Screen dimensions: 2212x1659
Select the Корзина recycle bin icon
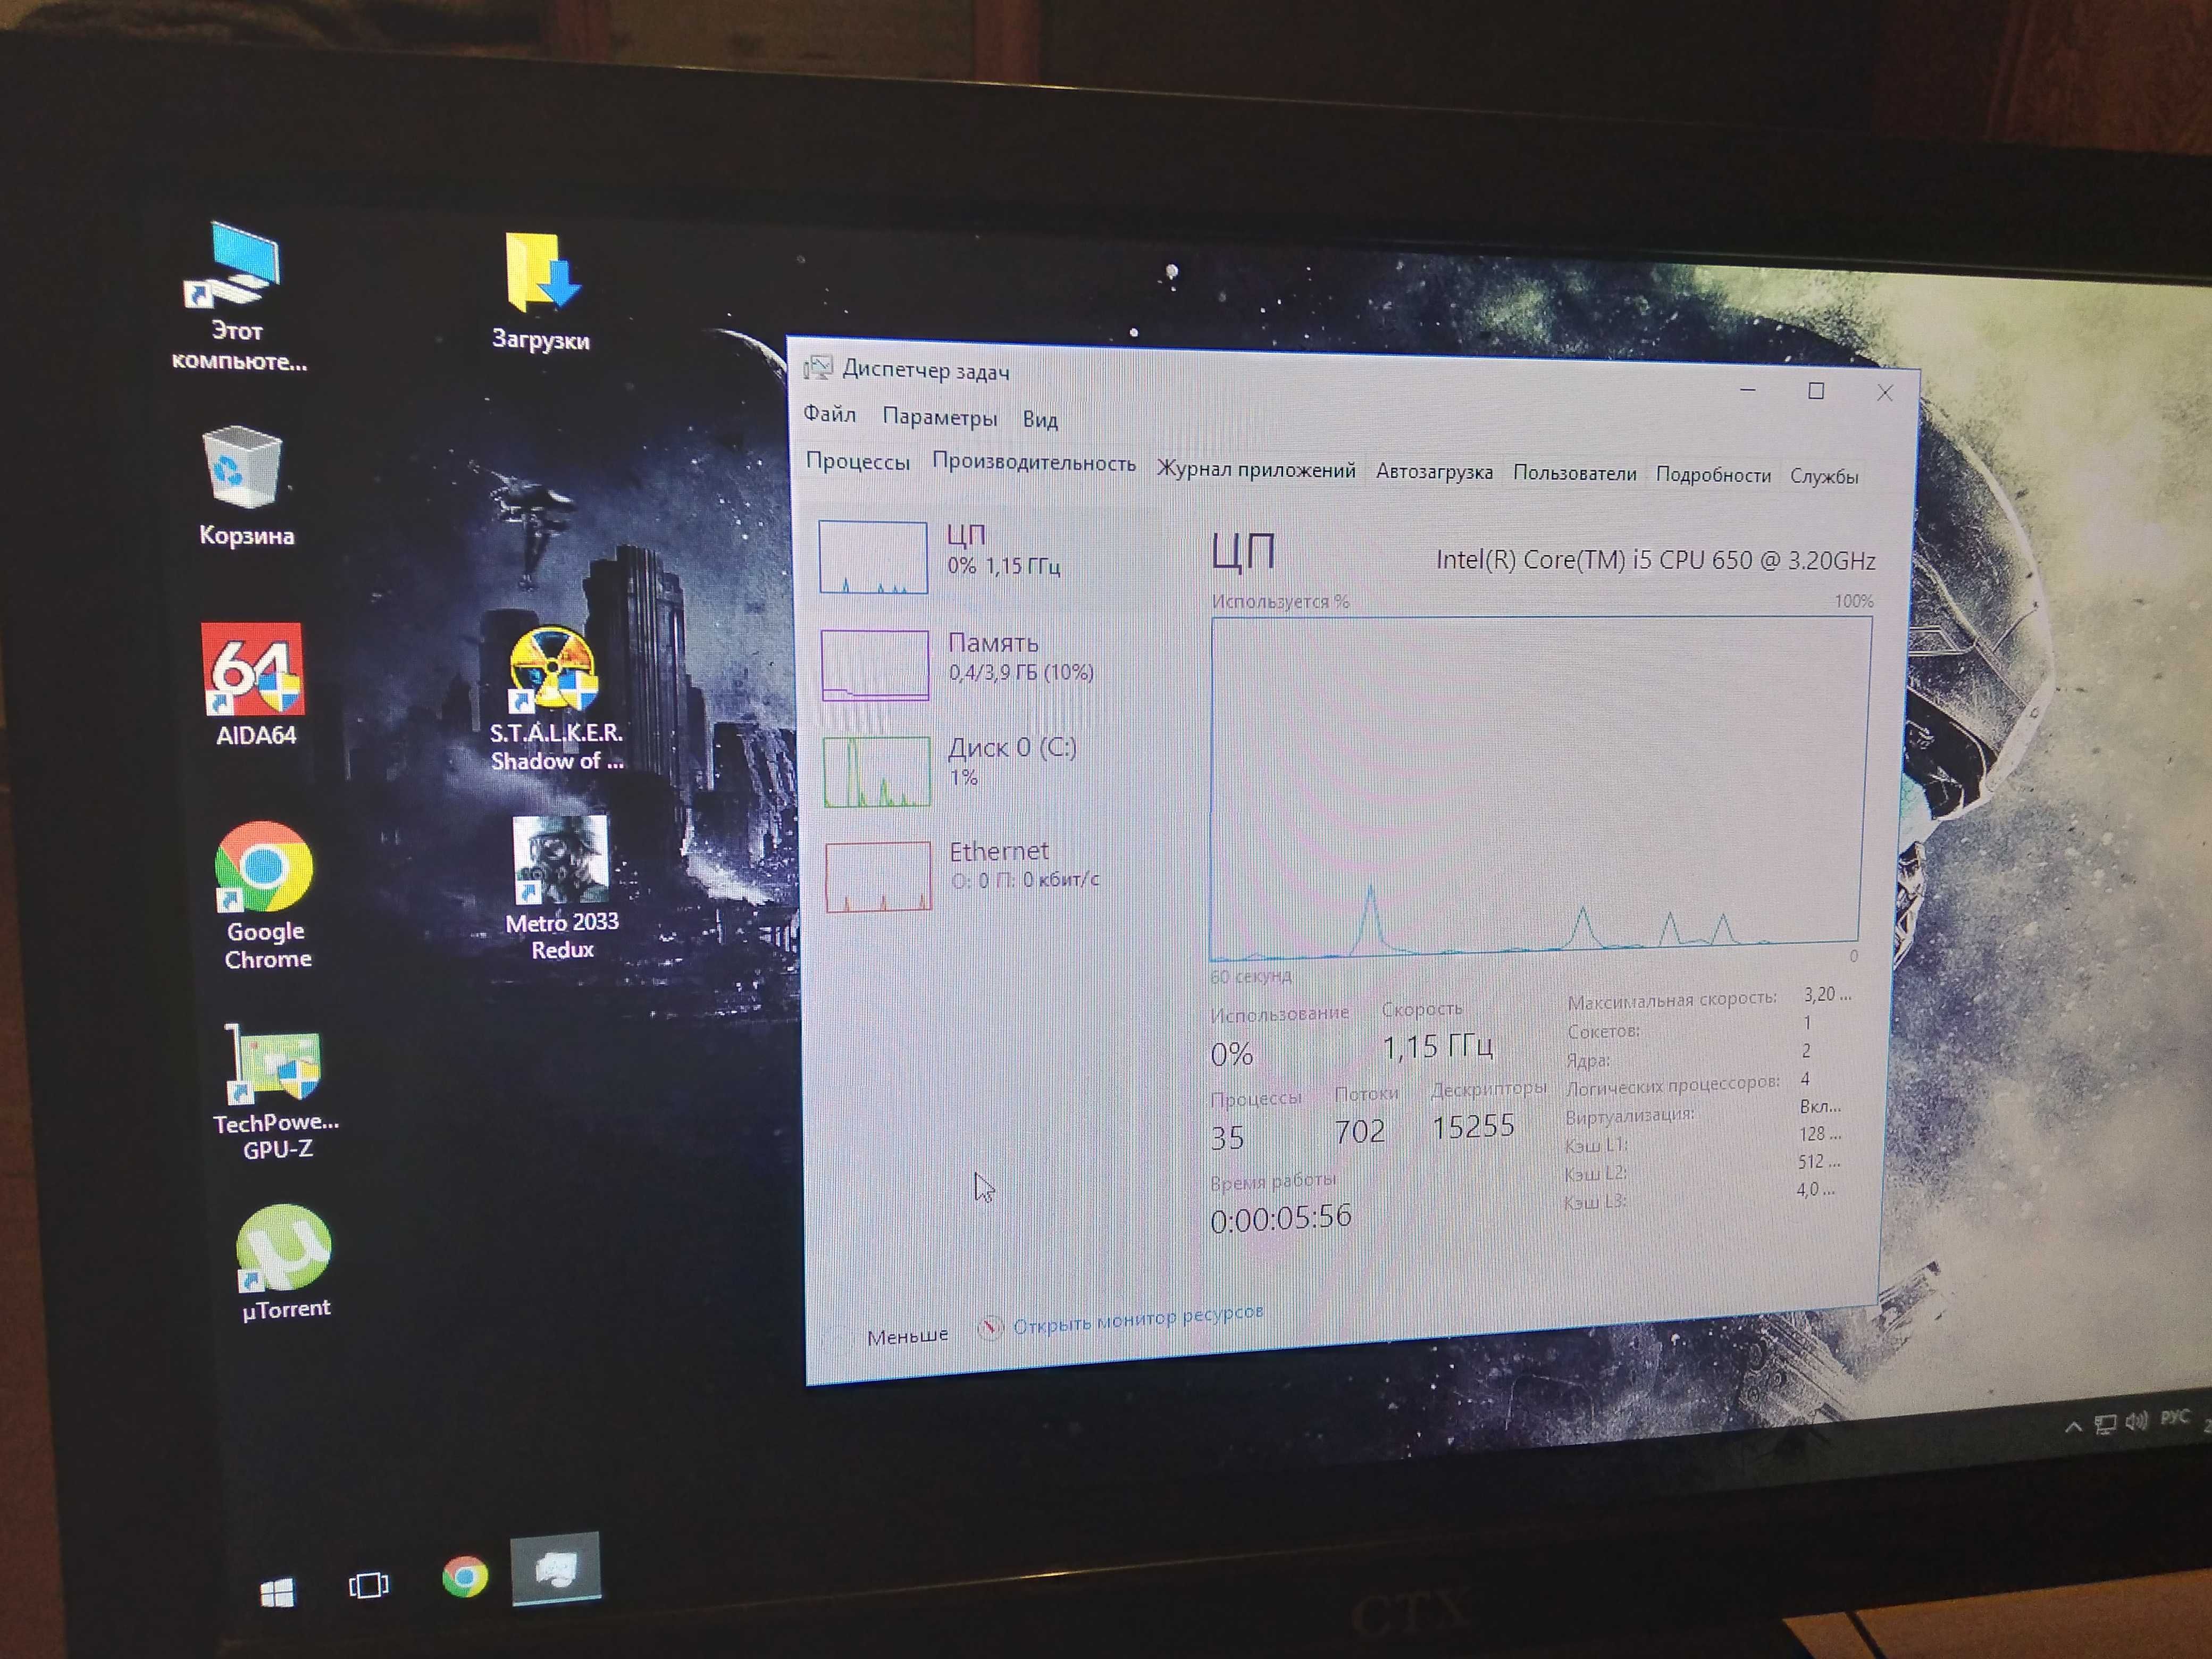[x=245, y=487]
